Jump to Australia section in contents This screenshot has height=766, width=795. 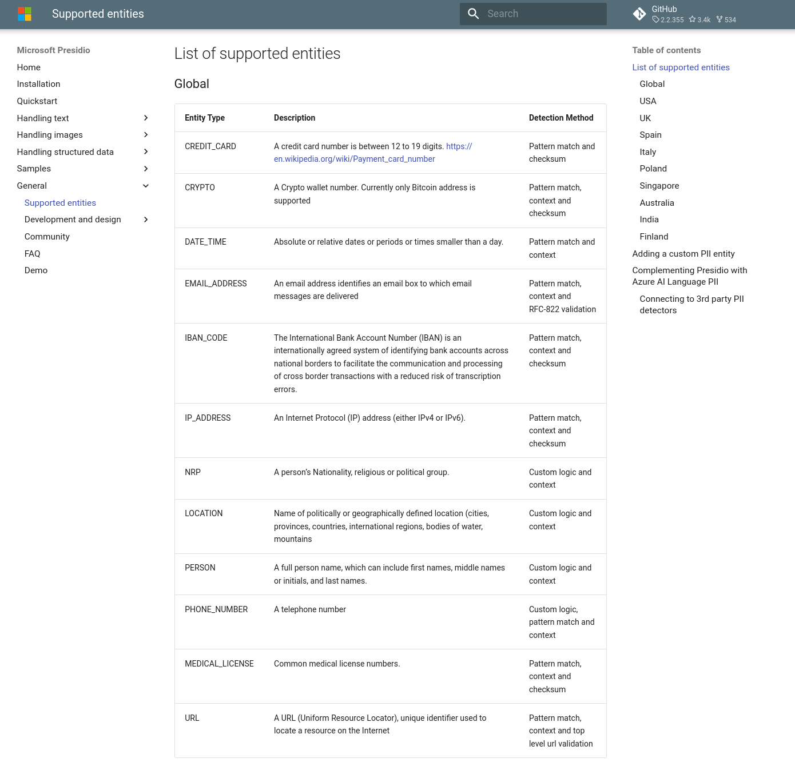pos(657,203)
